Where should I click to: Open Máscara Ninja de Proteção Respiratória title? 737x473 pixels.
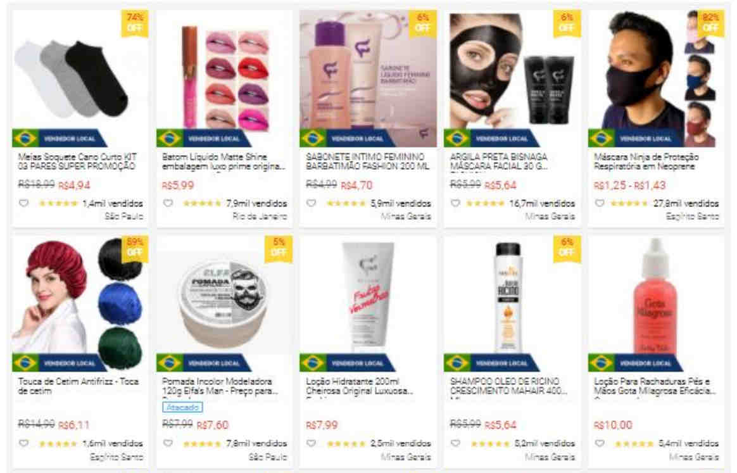646,161
